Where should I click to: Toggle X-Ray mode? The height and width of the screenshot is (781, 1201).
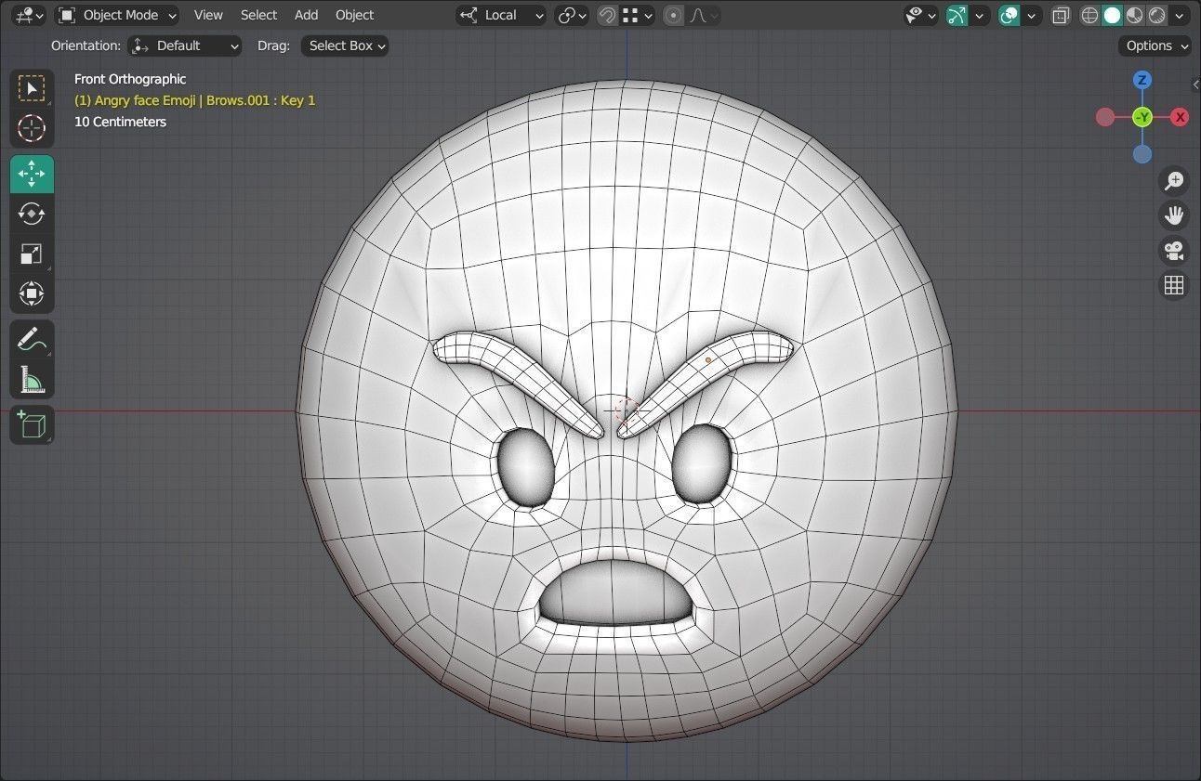(1060, 15)
